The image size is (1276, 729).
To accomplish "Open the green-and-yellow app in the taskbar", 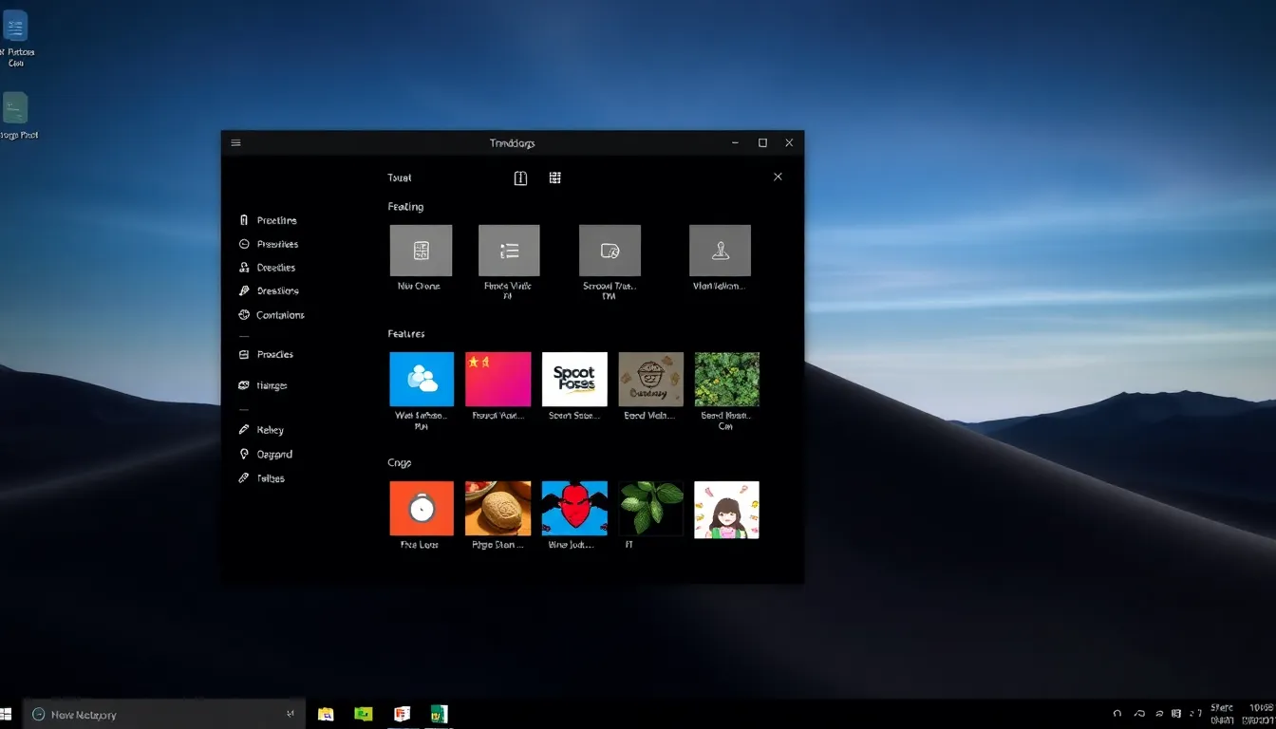I will click(439, 714).
